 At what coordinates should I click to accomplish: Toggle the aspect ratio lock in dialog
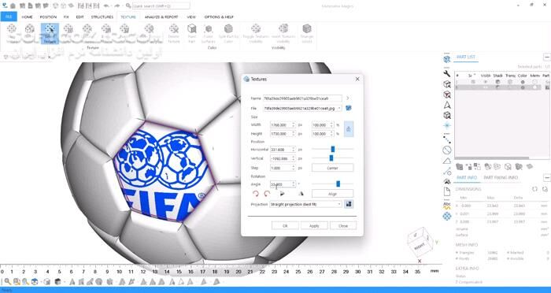(x=348, y=129)
